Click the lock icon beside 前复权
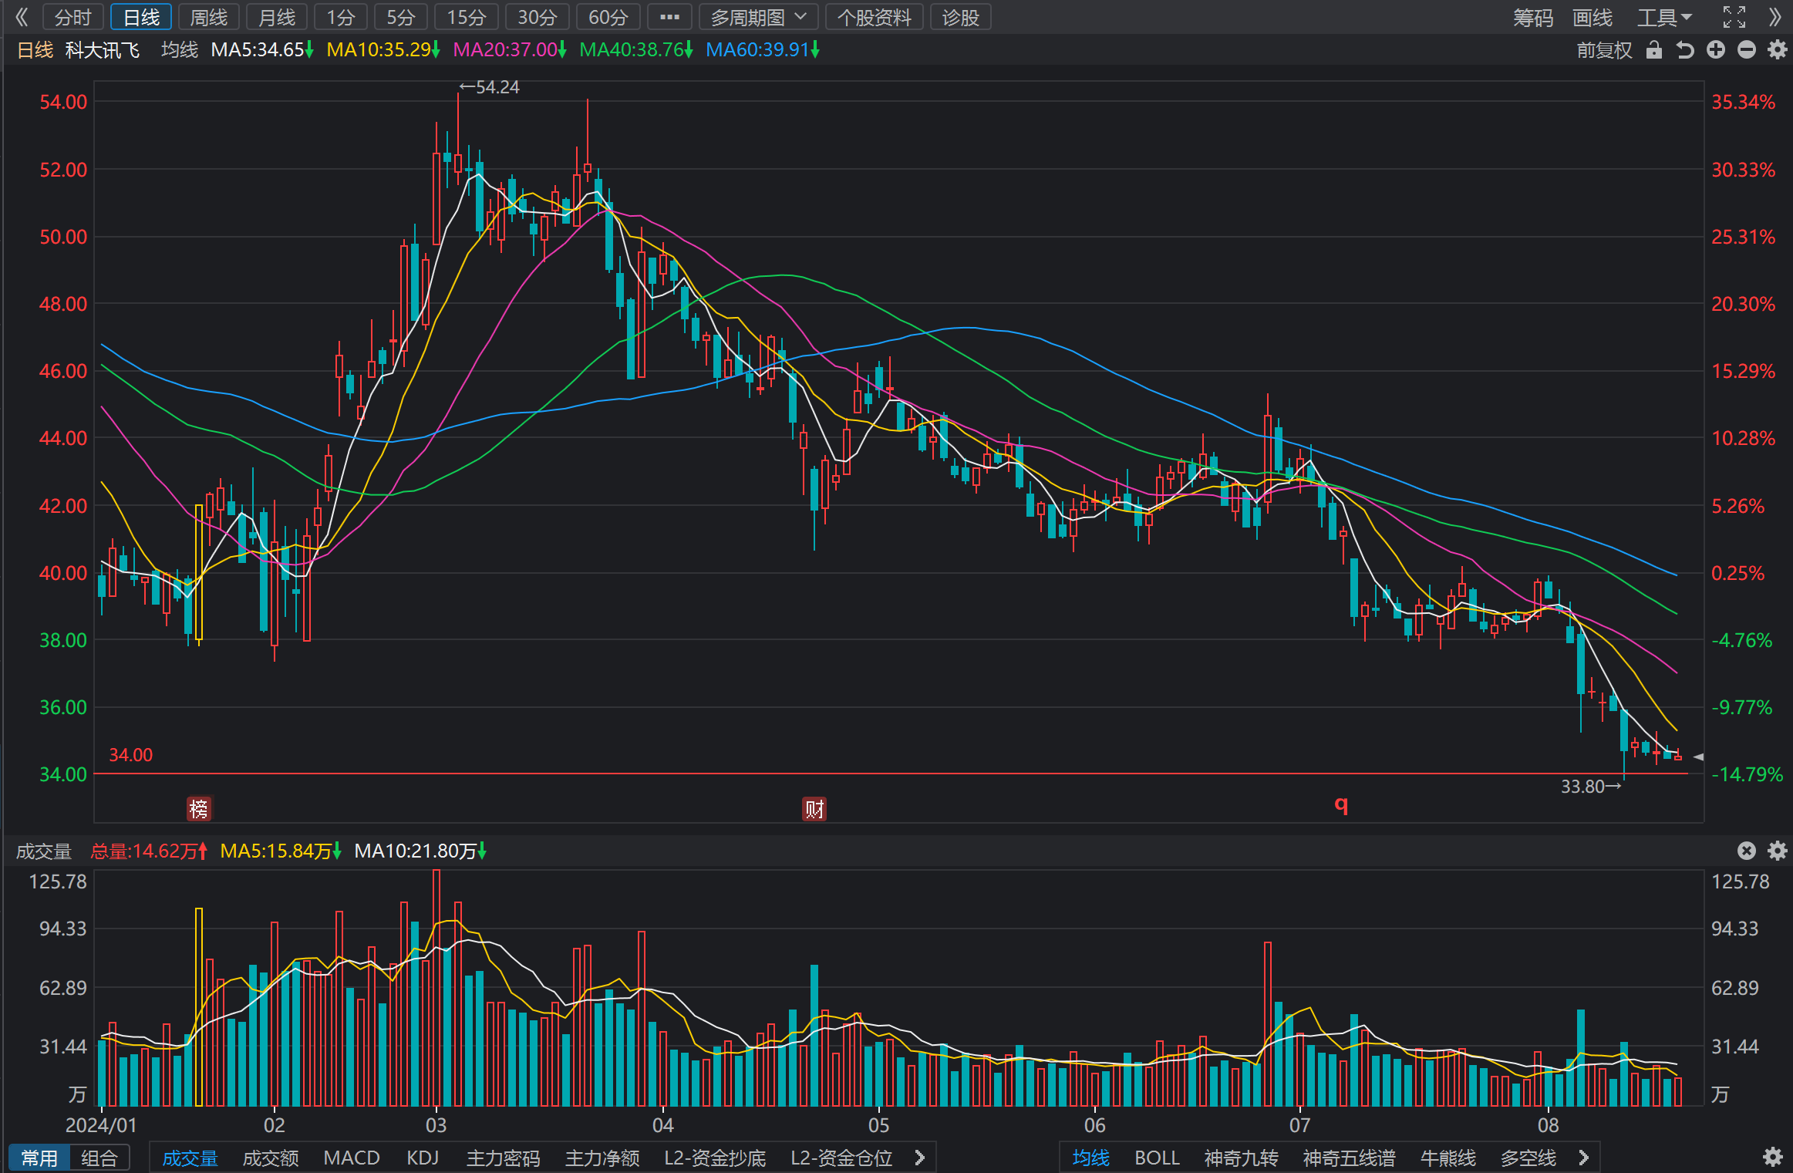1793x1173 pixels. click(x=1653, y=50)
